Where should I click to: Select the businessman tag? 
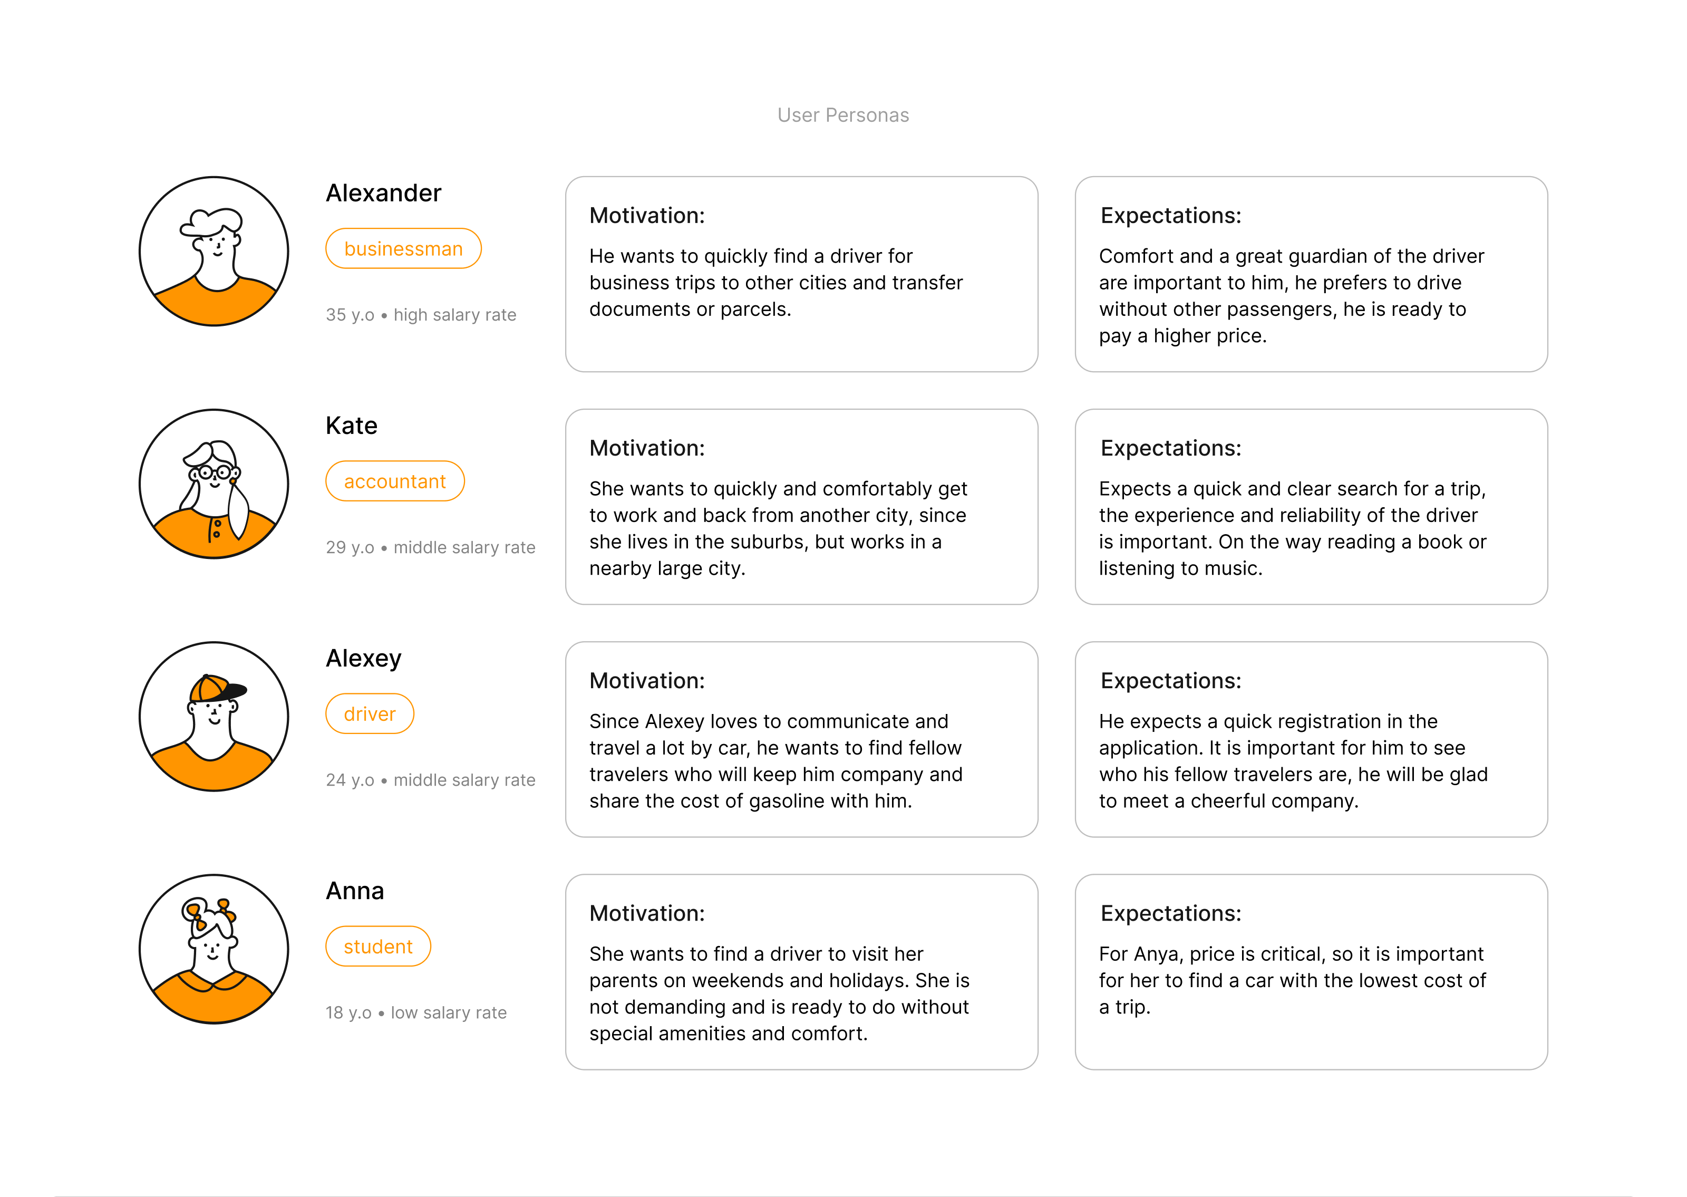click(x=403, y=249)
